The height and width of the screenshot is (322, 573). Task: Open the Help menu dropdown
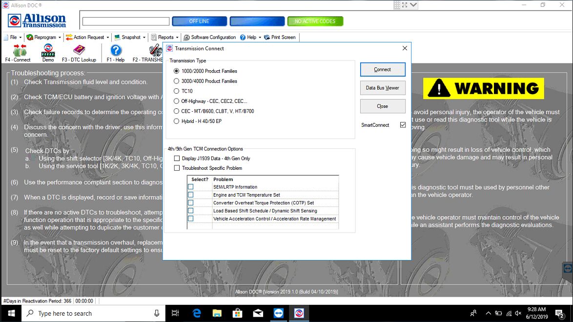[251, 37]
